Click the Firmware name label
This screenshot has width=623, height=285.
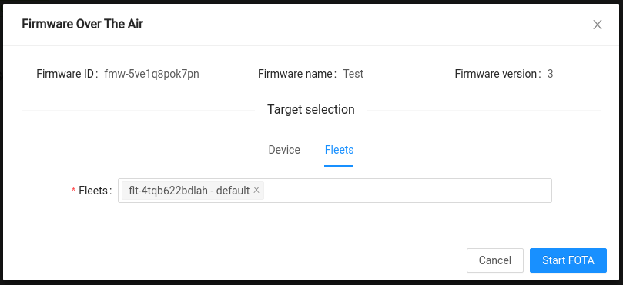[x=295, y=74]
